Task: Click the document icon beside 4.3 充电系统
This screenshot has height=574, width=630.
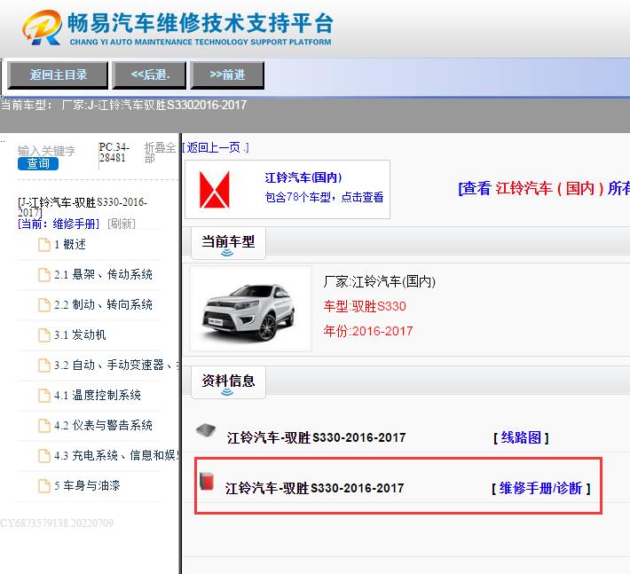Action: click(44, 455)
